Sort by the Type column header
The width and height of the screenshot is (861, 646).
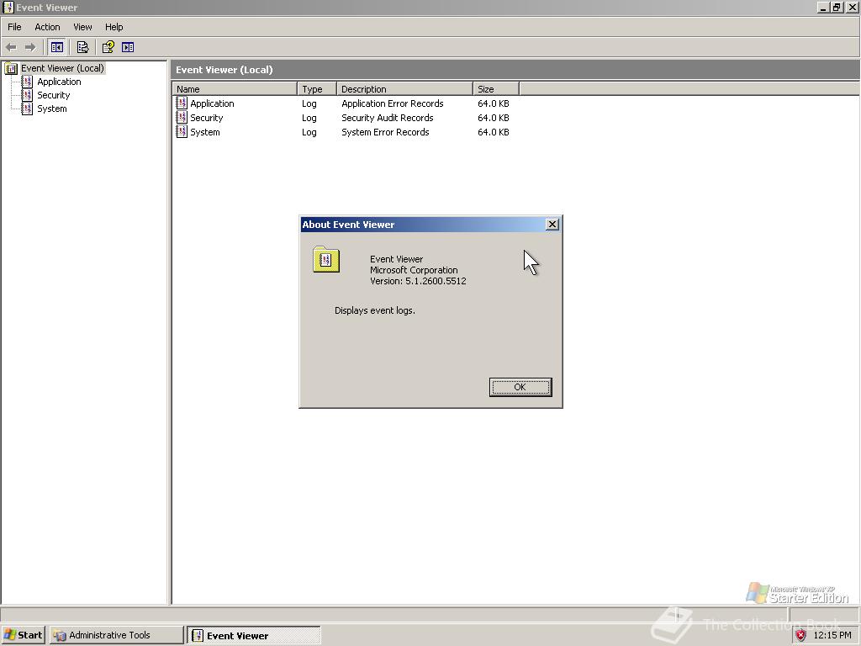click(x=317, y=88)
